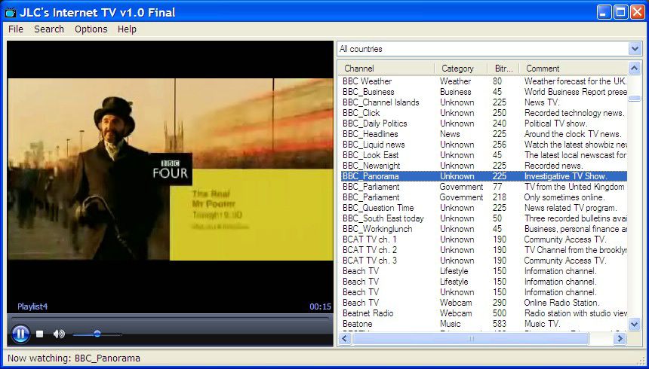
Task: Mute audio with the speaker icon
Action: tap(59, 334)
